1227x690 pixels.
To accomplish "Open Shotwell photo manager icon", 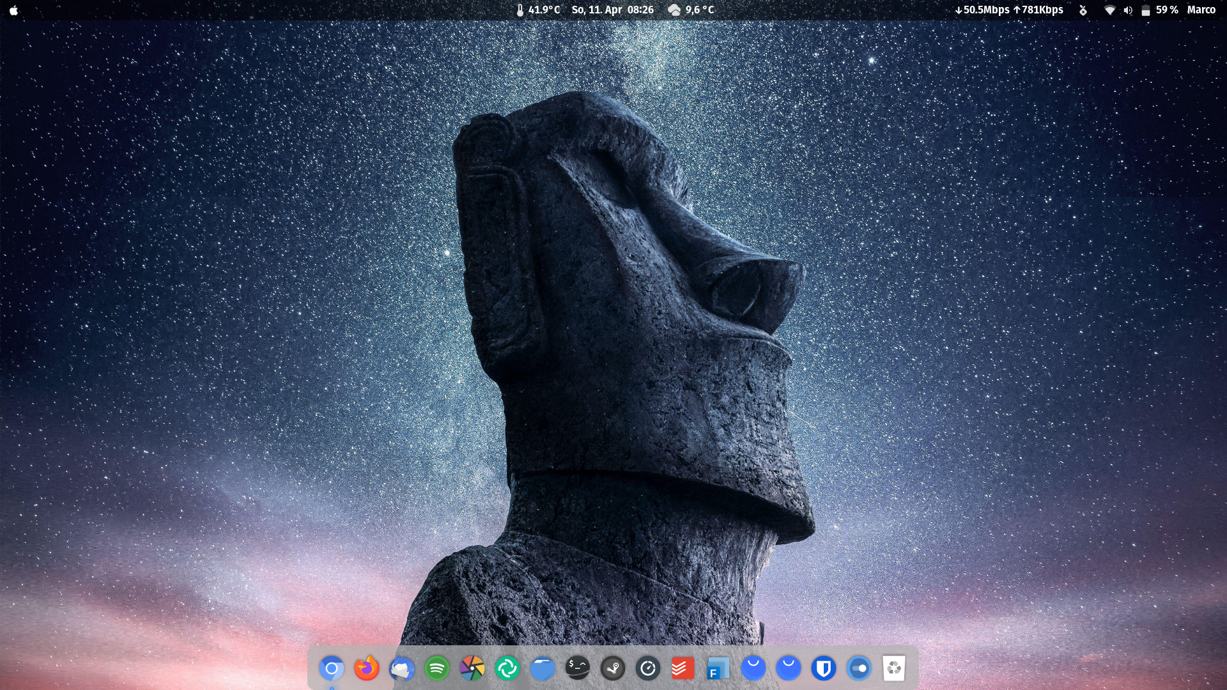I will coord(472,668).
